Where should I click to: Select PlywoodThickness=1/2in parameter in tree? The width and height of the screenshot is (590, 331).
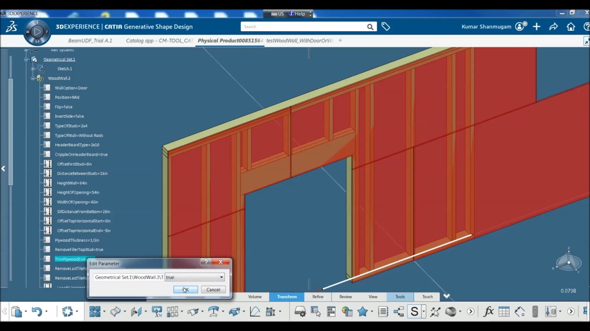point(77,240)
